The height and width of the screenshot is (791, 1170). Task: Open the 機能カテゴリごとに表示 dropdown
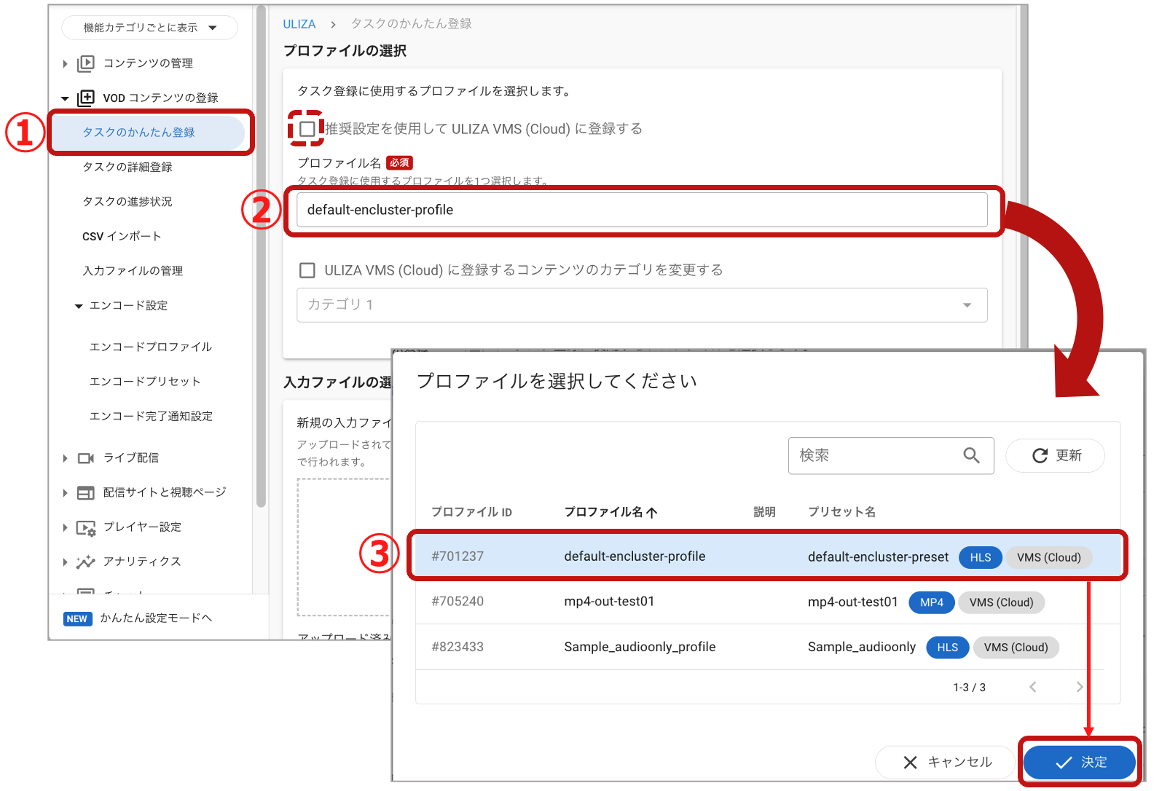tap(149, 28)
